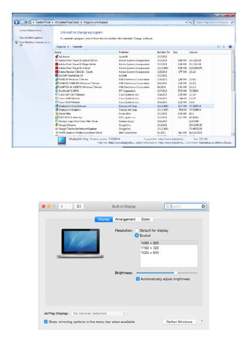
Task: Click the back arrow in Built-in Display window
Action: click(62, 207)
